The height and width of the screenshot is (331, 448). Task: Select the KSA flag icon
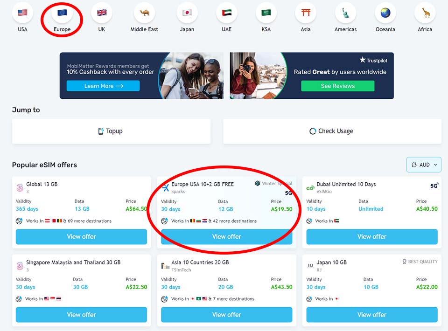click(x=266, y=13)
